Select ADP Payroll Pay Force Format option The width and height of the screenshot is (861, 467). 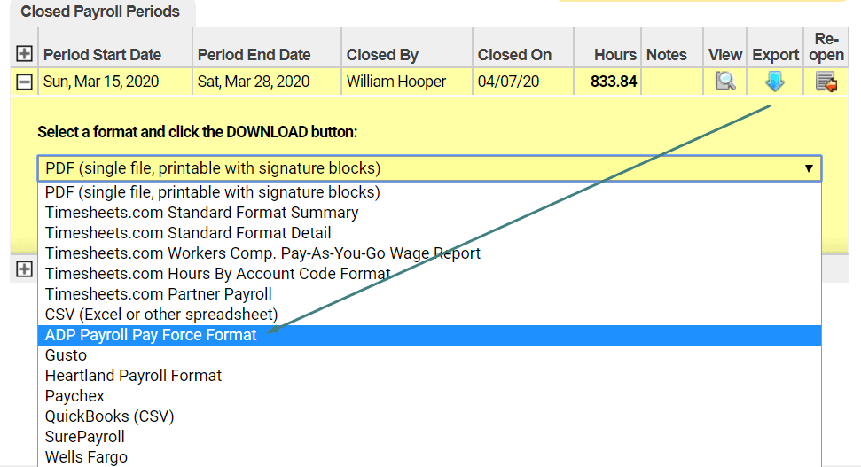(429, 335)
